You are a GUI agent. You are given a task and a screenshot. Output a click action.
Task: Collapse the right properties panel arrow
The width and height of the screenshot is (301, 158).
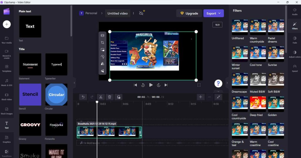pos(227,83)
